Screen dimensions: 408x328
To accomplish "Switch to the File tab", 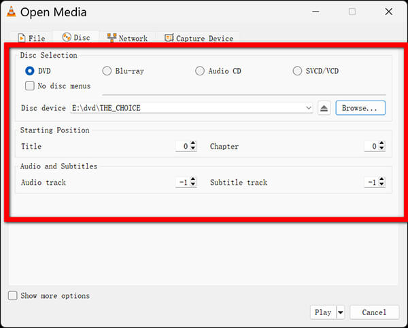I will [31, 39].
